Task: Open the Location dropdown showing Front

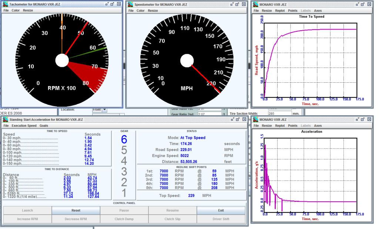Action: click(x=100, y=110)
